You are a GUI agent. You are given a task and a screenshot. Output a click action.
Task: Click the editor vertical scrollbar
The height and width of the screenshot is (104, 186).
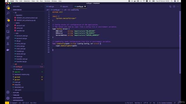click(x=180, y=42)
